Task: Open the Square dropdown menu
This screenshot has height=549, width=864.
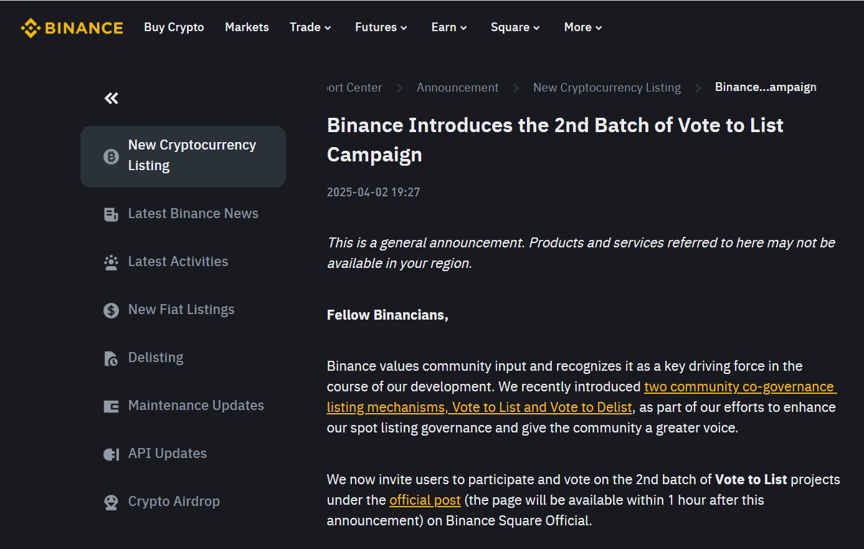Action: [x=515, y=27]
